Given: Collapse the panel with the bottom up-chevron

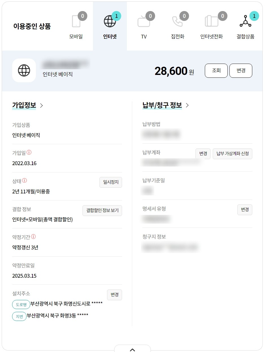Looking at the screenshot, I should click(x=132, y=349).
